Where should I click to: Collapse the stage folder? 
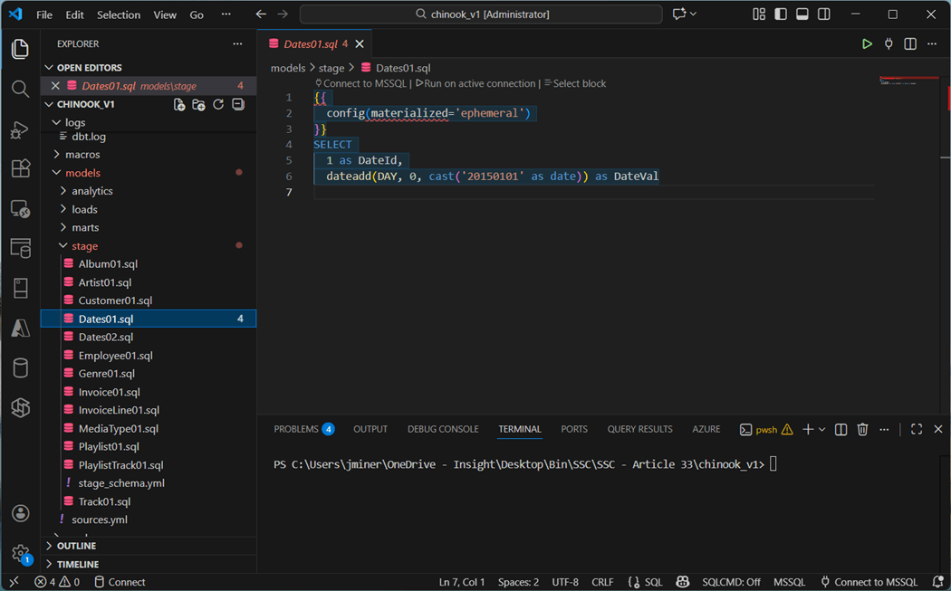click(84, 246)
